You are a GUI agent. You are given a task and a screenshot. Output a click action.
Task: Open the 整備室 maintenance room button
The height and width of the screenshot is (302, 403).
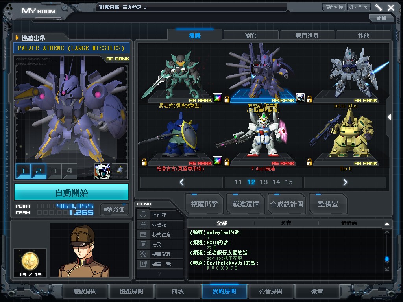328,204
